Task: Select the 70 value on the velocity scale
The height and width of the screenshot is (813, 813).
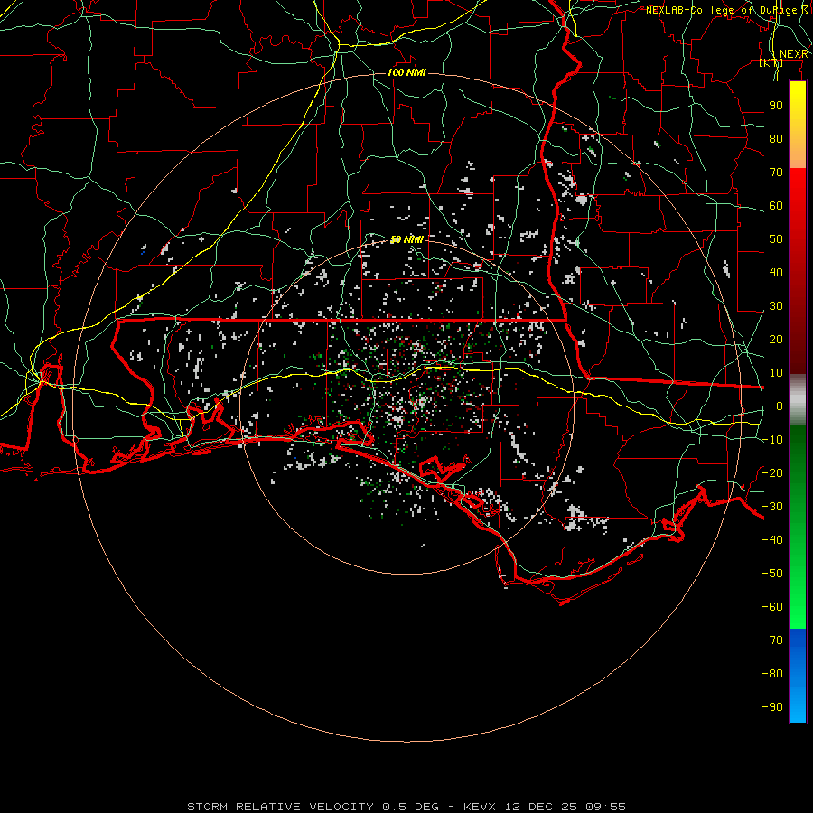Action: click(776, 173)
